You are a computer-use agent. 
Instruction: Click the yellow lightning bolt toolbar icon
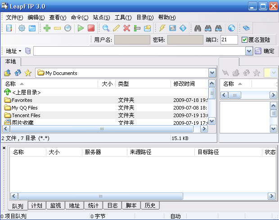pyautogui.click(x=162, y=28)
